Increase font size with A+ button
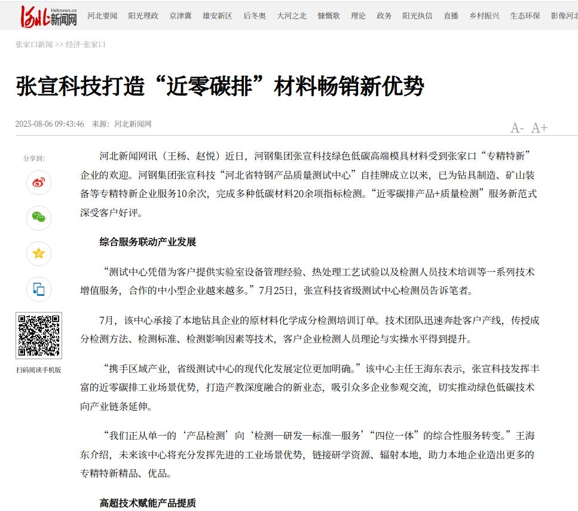 click(x=539, y=128)
